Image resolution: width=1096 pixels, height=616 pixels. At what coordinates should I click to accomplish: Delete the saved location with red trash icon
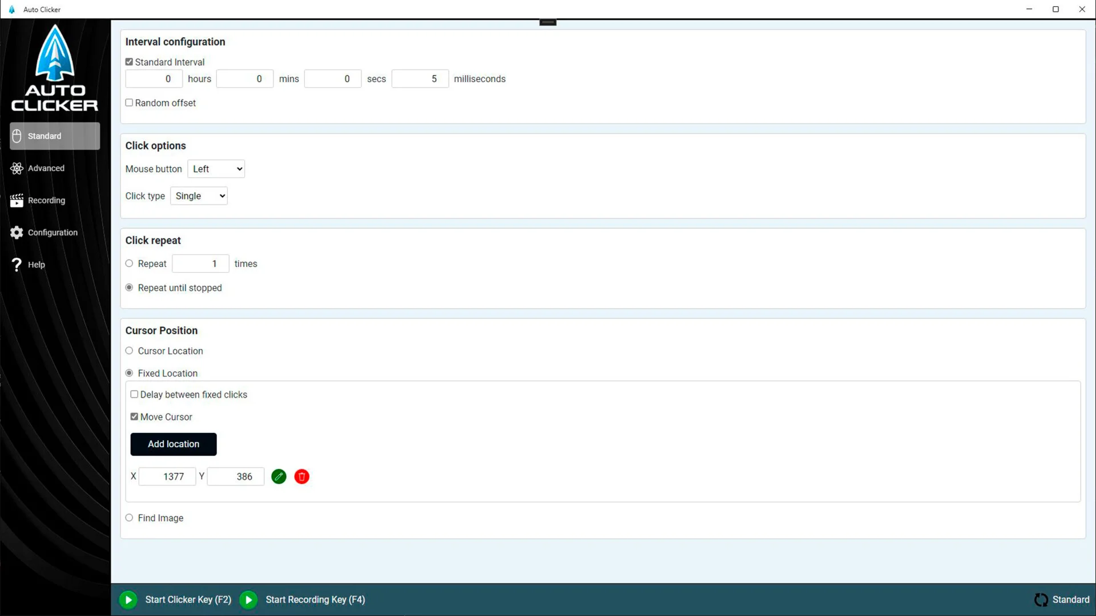tap(302, 477)
